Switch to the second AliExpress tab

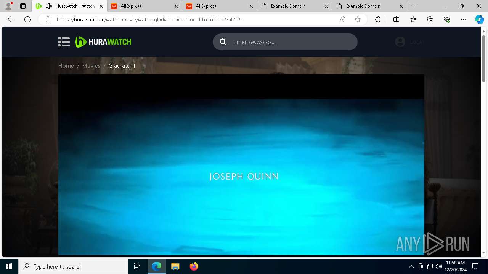click(219, 6)
